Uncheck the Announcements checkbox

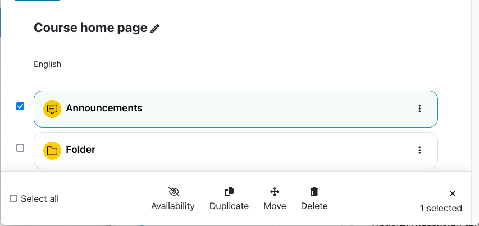click(20, 106)
